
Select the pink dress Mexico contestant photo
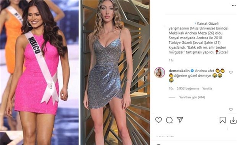(39, 72)
